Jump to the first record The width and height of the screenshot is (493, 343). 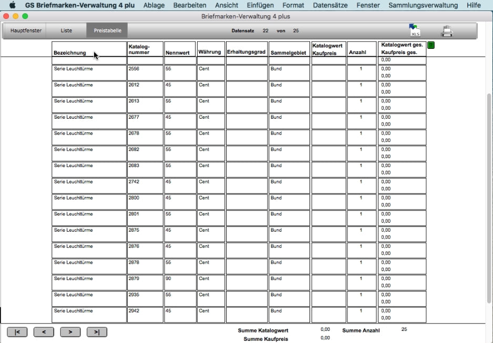coord(17,332)
